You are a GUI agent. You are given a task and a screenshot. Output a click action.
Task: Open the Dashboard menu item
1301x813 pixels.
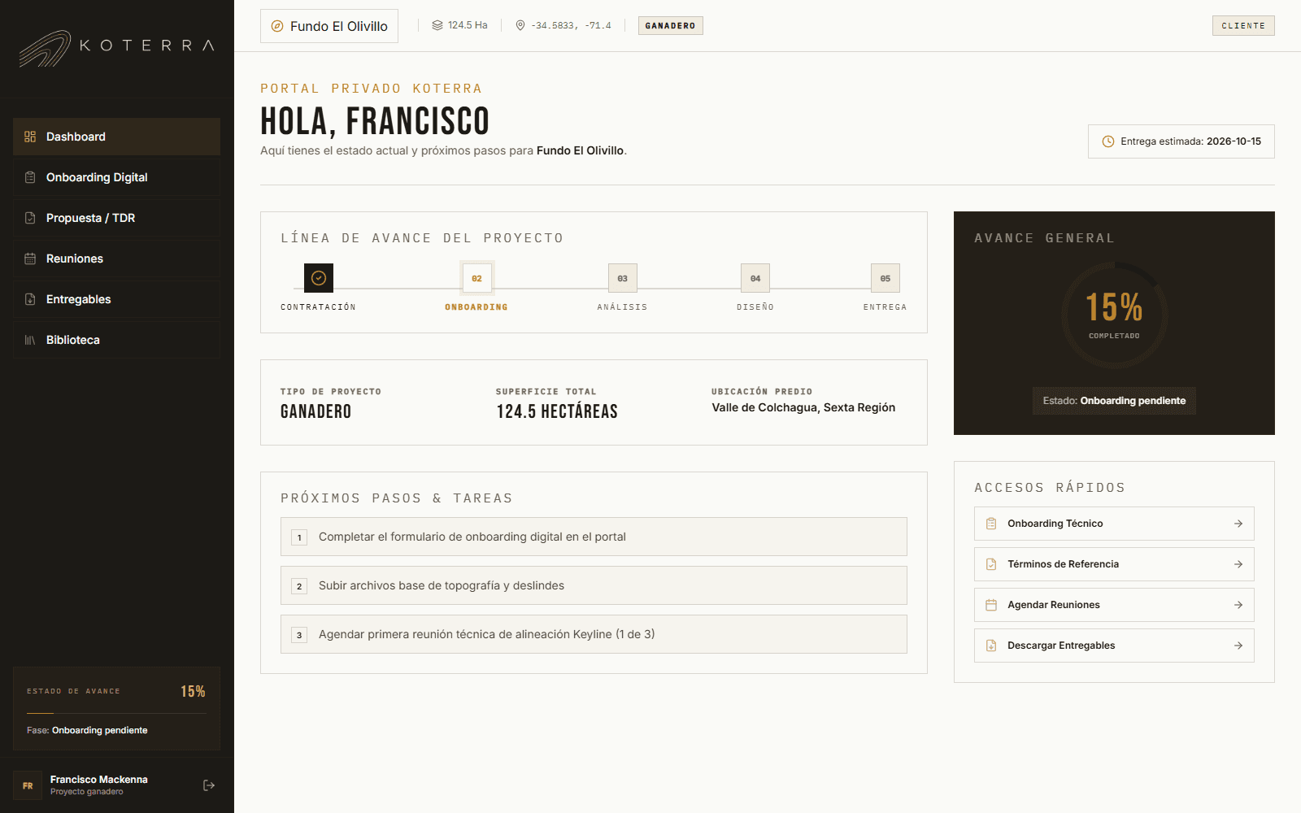(116, 137)
